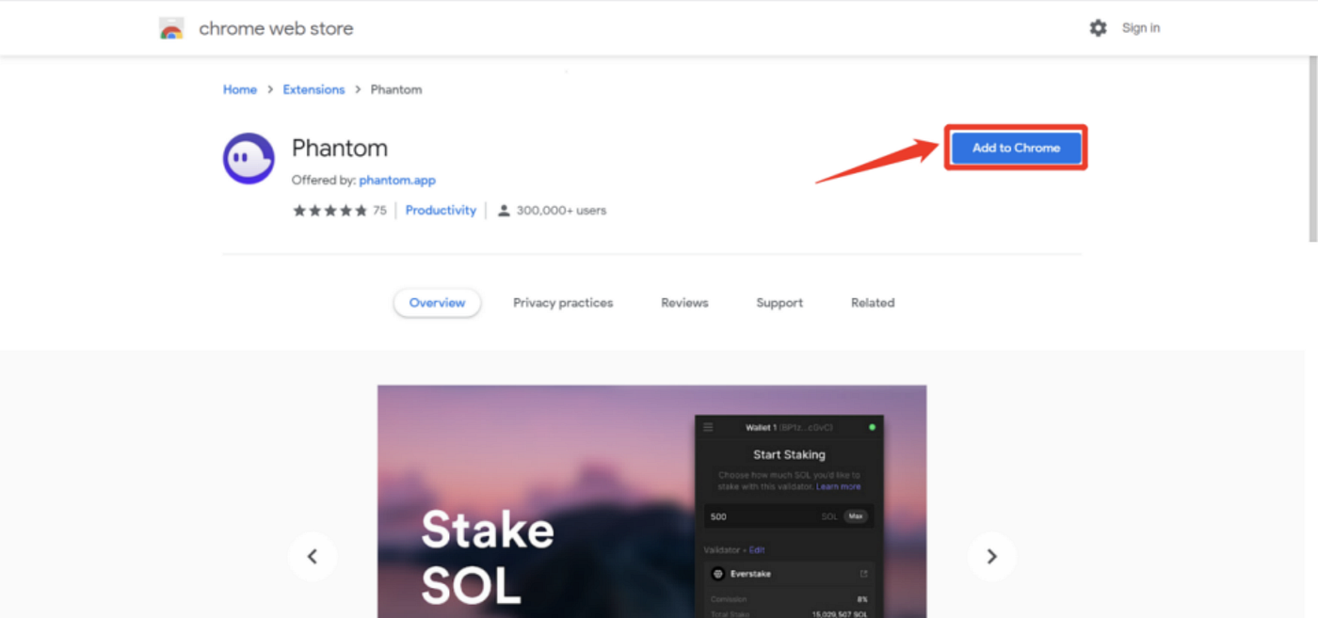Click the Max button in staking preview
1318x618 pixels.
(855, 516)
